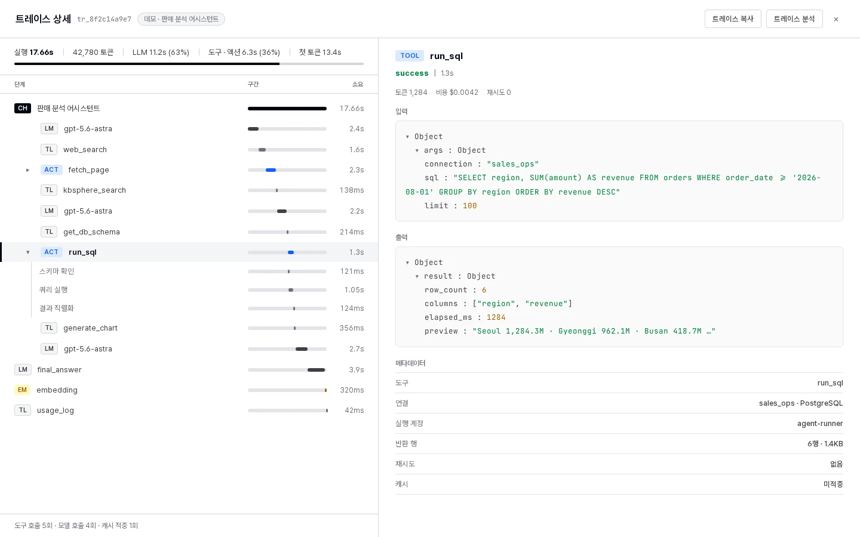The height and width of the screenshot is (537, 860).
Task: Click the generate_chart timeline span marker
Action: pos(294,328)
